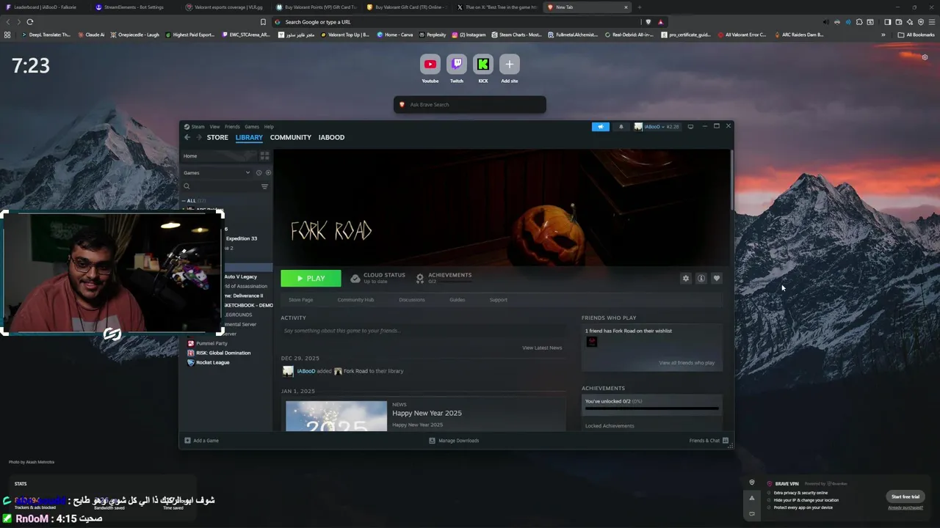
Task: Go back with Steam's back arrow
Action: [x=187, y=137]
